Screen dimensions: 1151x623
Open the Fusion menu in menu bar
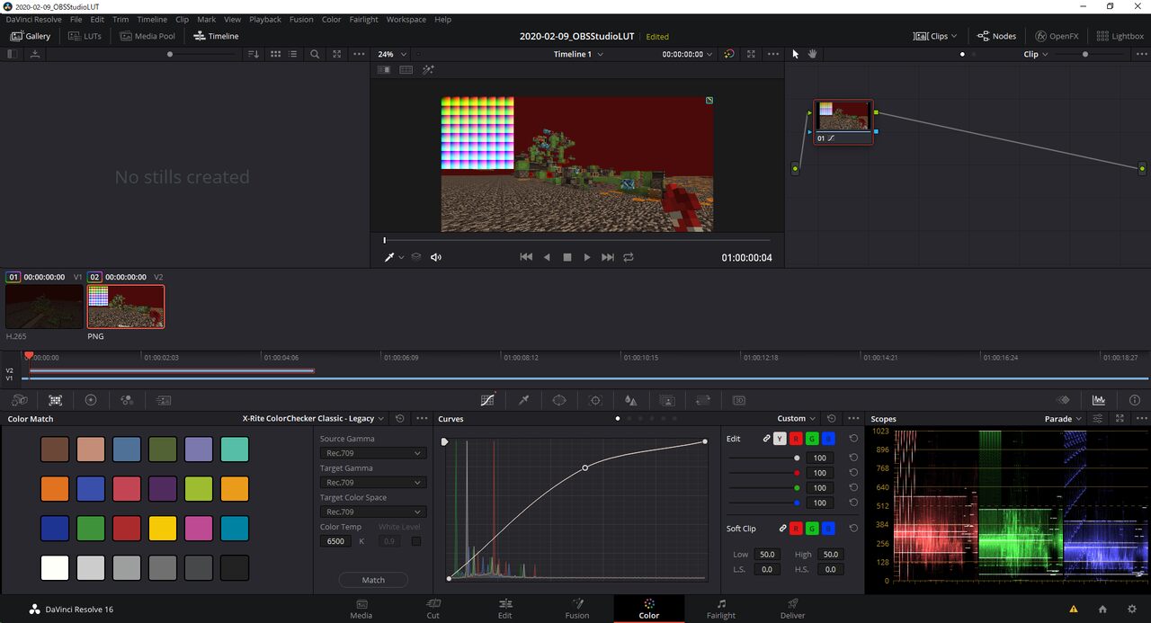pyautogui.click(x=301, y=19)
